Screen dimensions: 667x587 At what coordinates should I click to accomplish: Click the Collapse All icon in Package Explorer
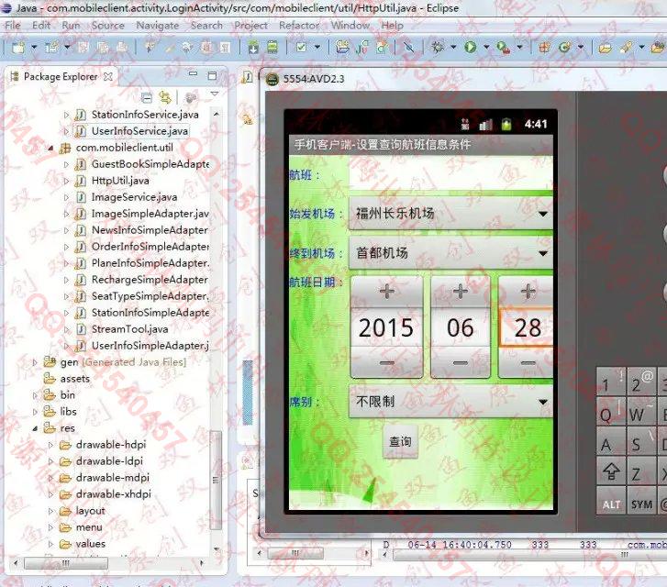147,98
